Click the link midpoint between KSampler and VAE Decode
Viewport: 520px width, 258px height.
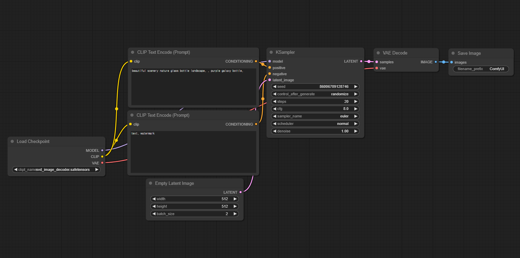[369, 62]
